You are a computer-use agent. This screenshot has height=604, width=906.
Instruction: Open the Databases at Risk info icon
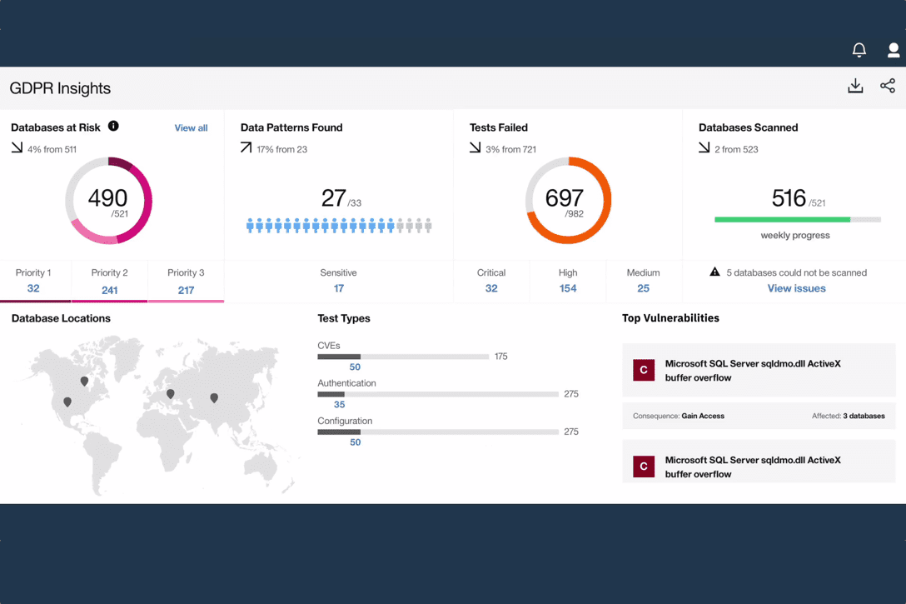pyautogui.click(x=113, y=127)
